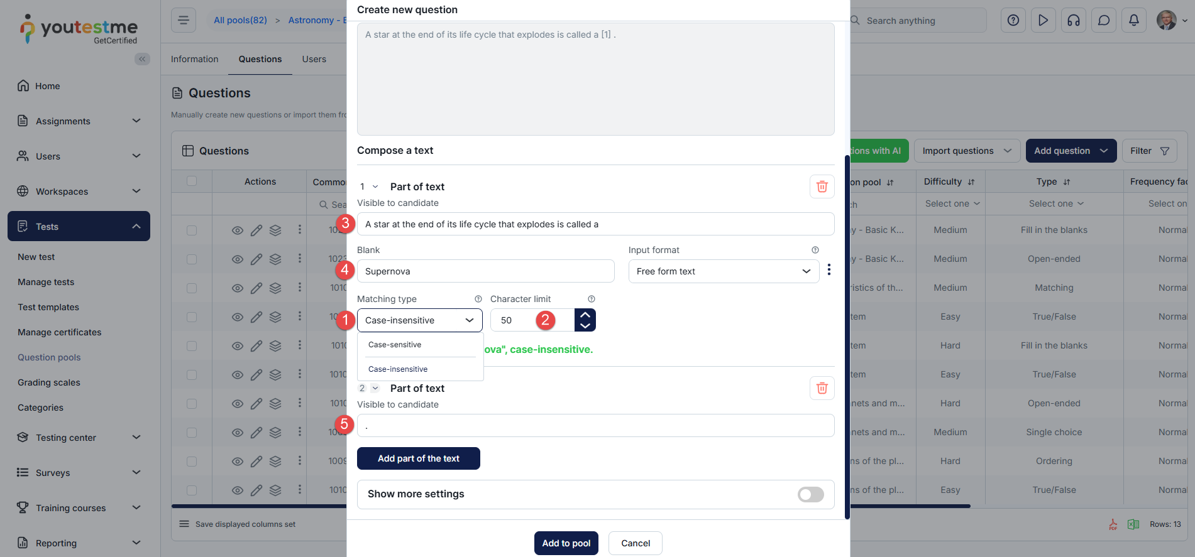
Task: Open the chat bubble icon in header
Action: point(1103,20)
